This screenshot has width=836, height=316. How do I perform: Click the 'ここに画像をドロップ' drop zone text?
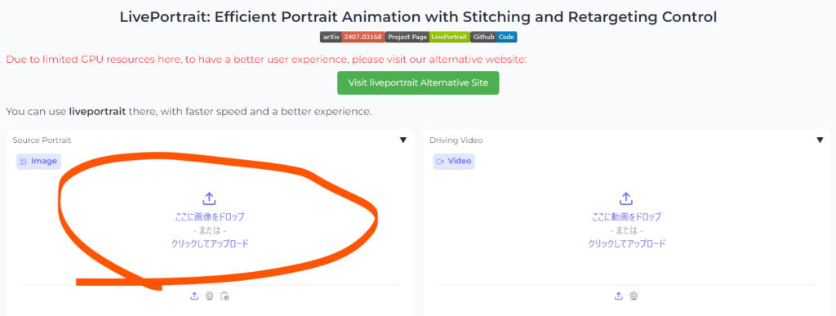pyautogui.click(x=210, y=217)
